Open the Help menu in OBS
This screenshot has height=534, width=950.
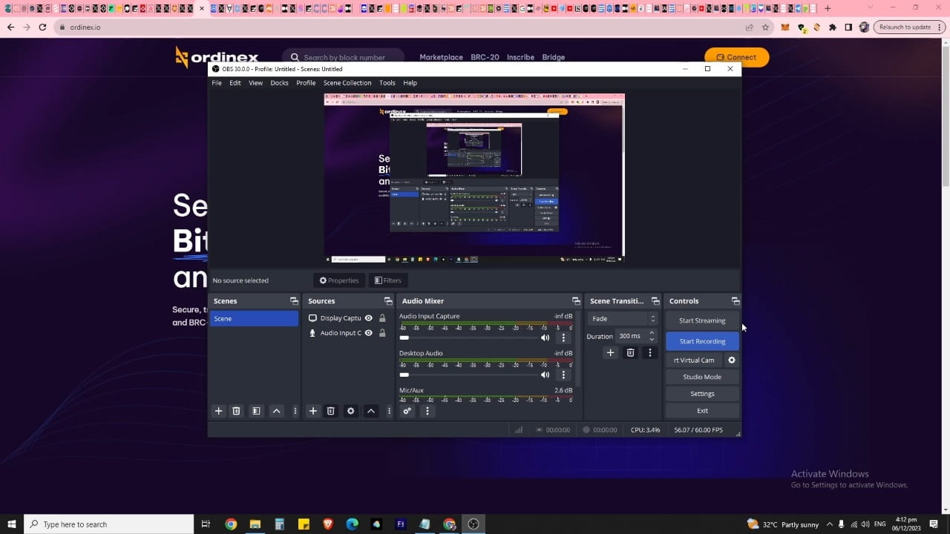coord(410,83)
